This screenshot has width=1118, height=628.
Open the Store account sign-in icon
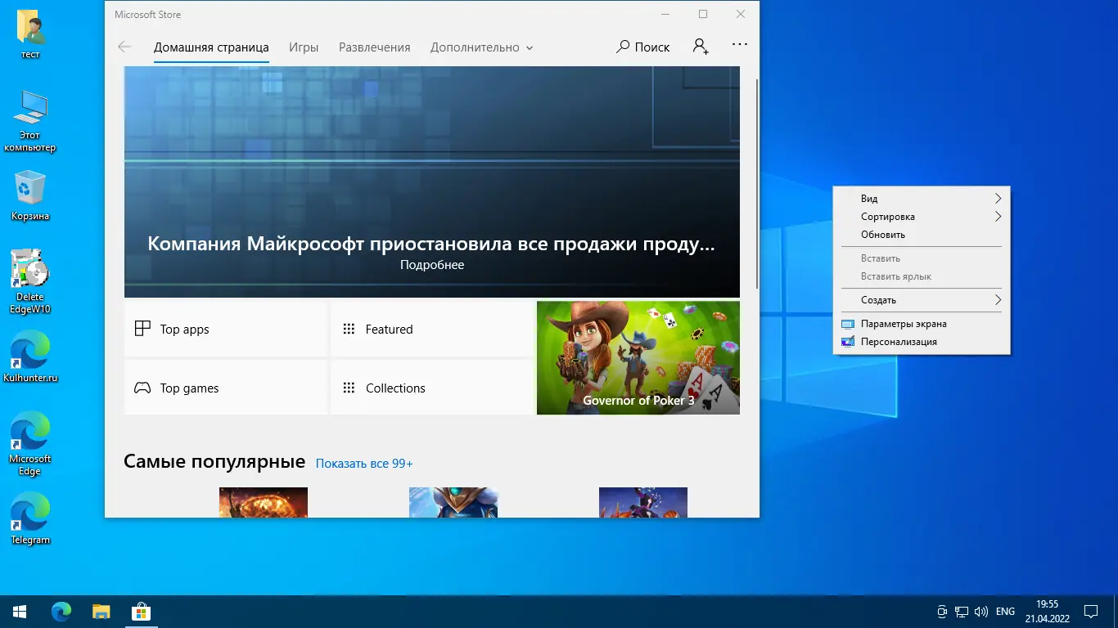click(x=701, y=47)
